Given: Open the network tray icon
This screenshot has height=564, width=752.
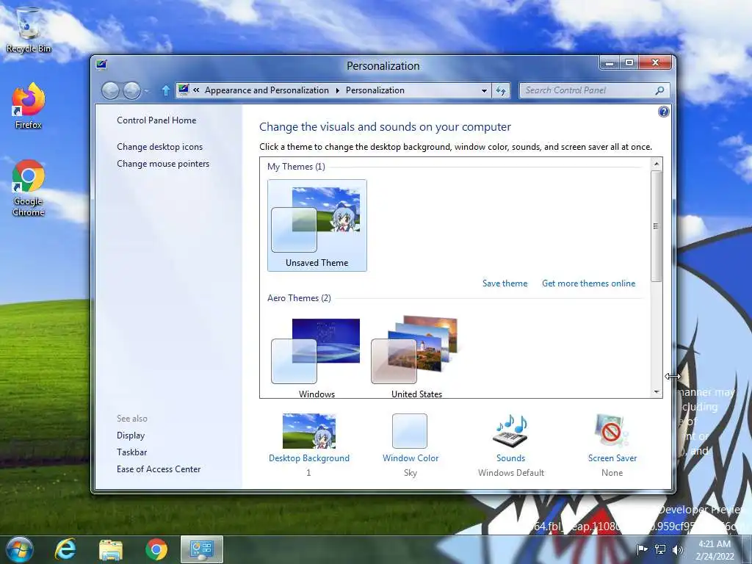Looking at the screenshot, I should pos(660,549).
